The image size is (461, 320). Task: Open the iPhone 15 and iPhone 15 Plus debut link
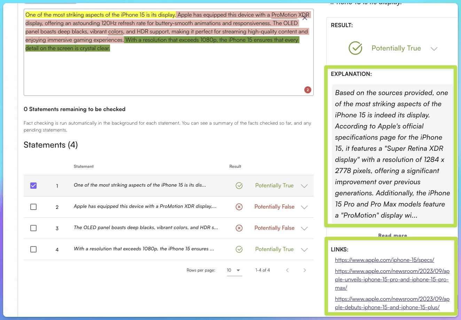click(392, 303)
